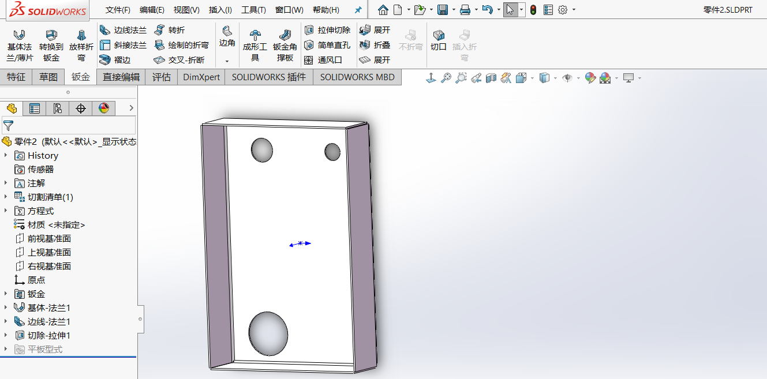Click the Section View icon

pyautogui.click(x=491, y=78)
